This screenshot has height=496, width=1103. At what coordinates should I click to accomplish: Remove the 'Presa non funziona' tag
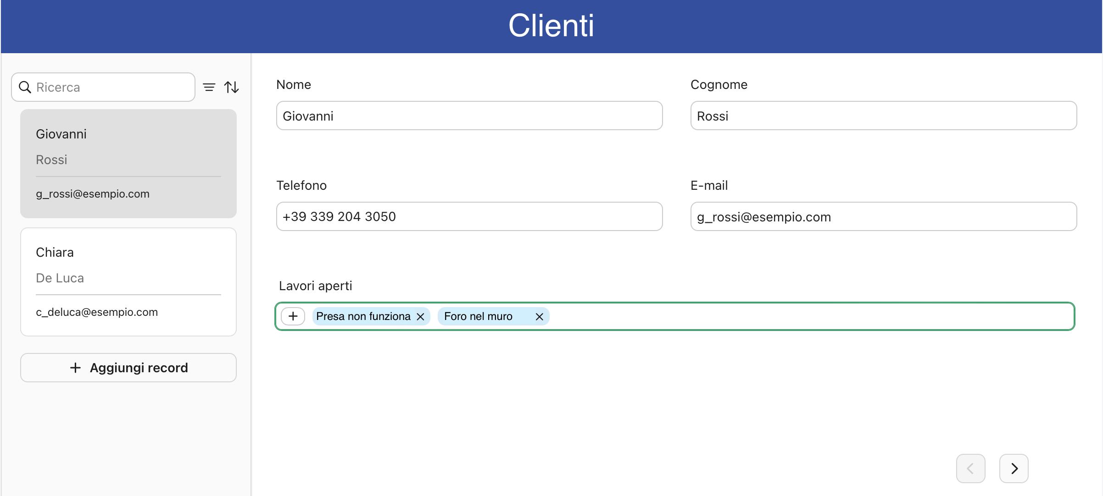click(x=420, y=316)
